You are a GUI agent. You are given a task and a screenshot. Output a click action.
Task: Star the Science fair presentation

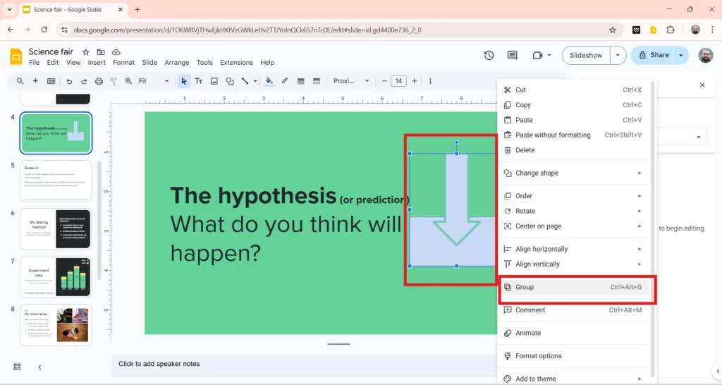coord(86,52)
